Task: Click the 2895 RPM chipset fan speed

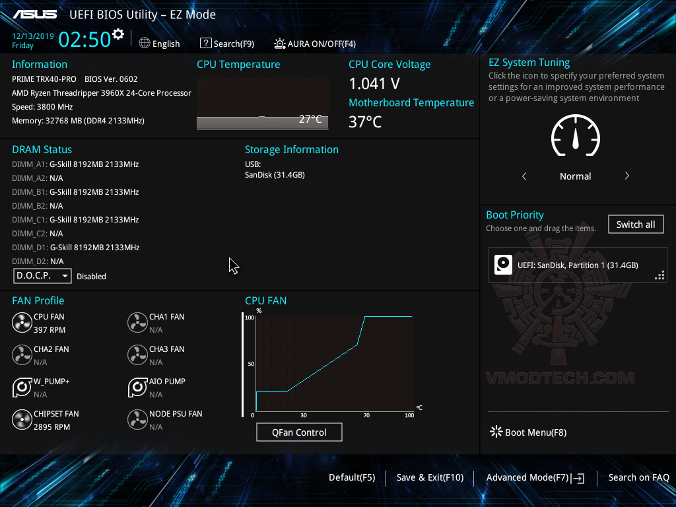Action: [51, 427]
